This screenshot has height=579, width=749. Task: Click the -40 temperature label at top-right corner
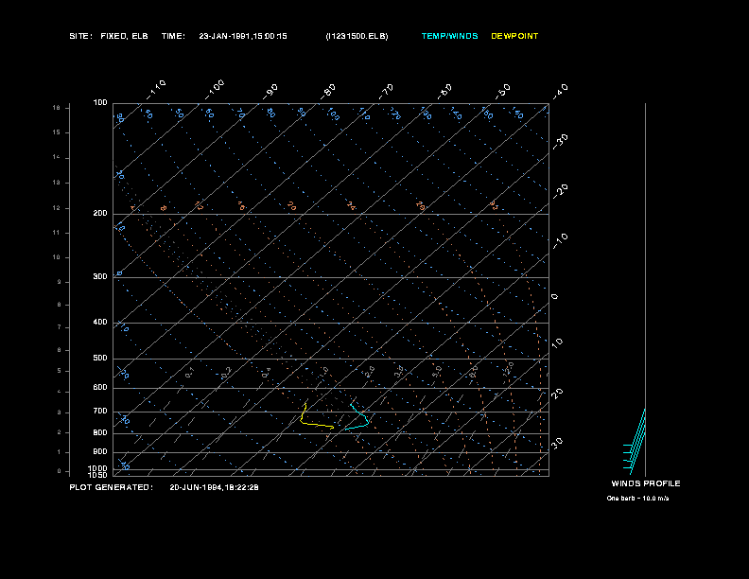pos(560,92)
